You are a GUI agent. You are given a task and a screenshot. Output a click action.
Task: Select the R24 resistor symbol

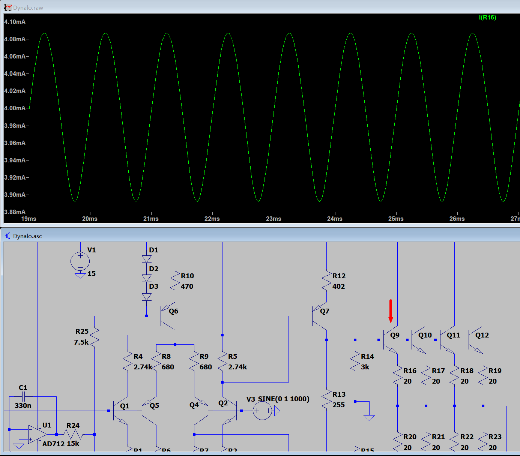(73, 434)
